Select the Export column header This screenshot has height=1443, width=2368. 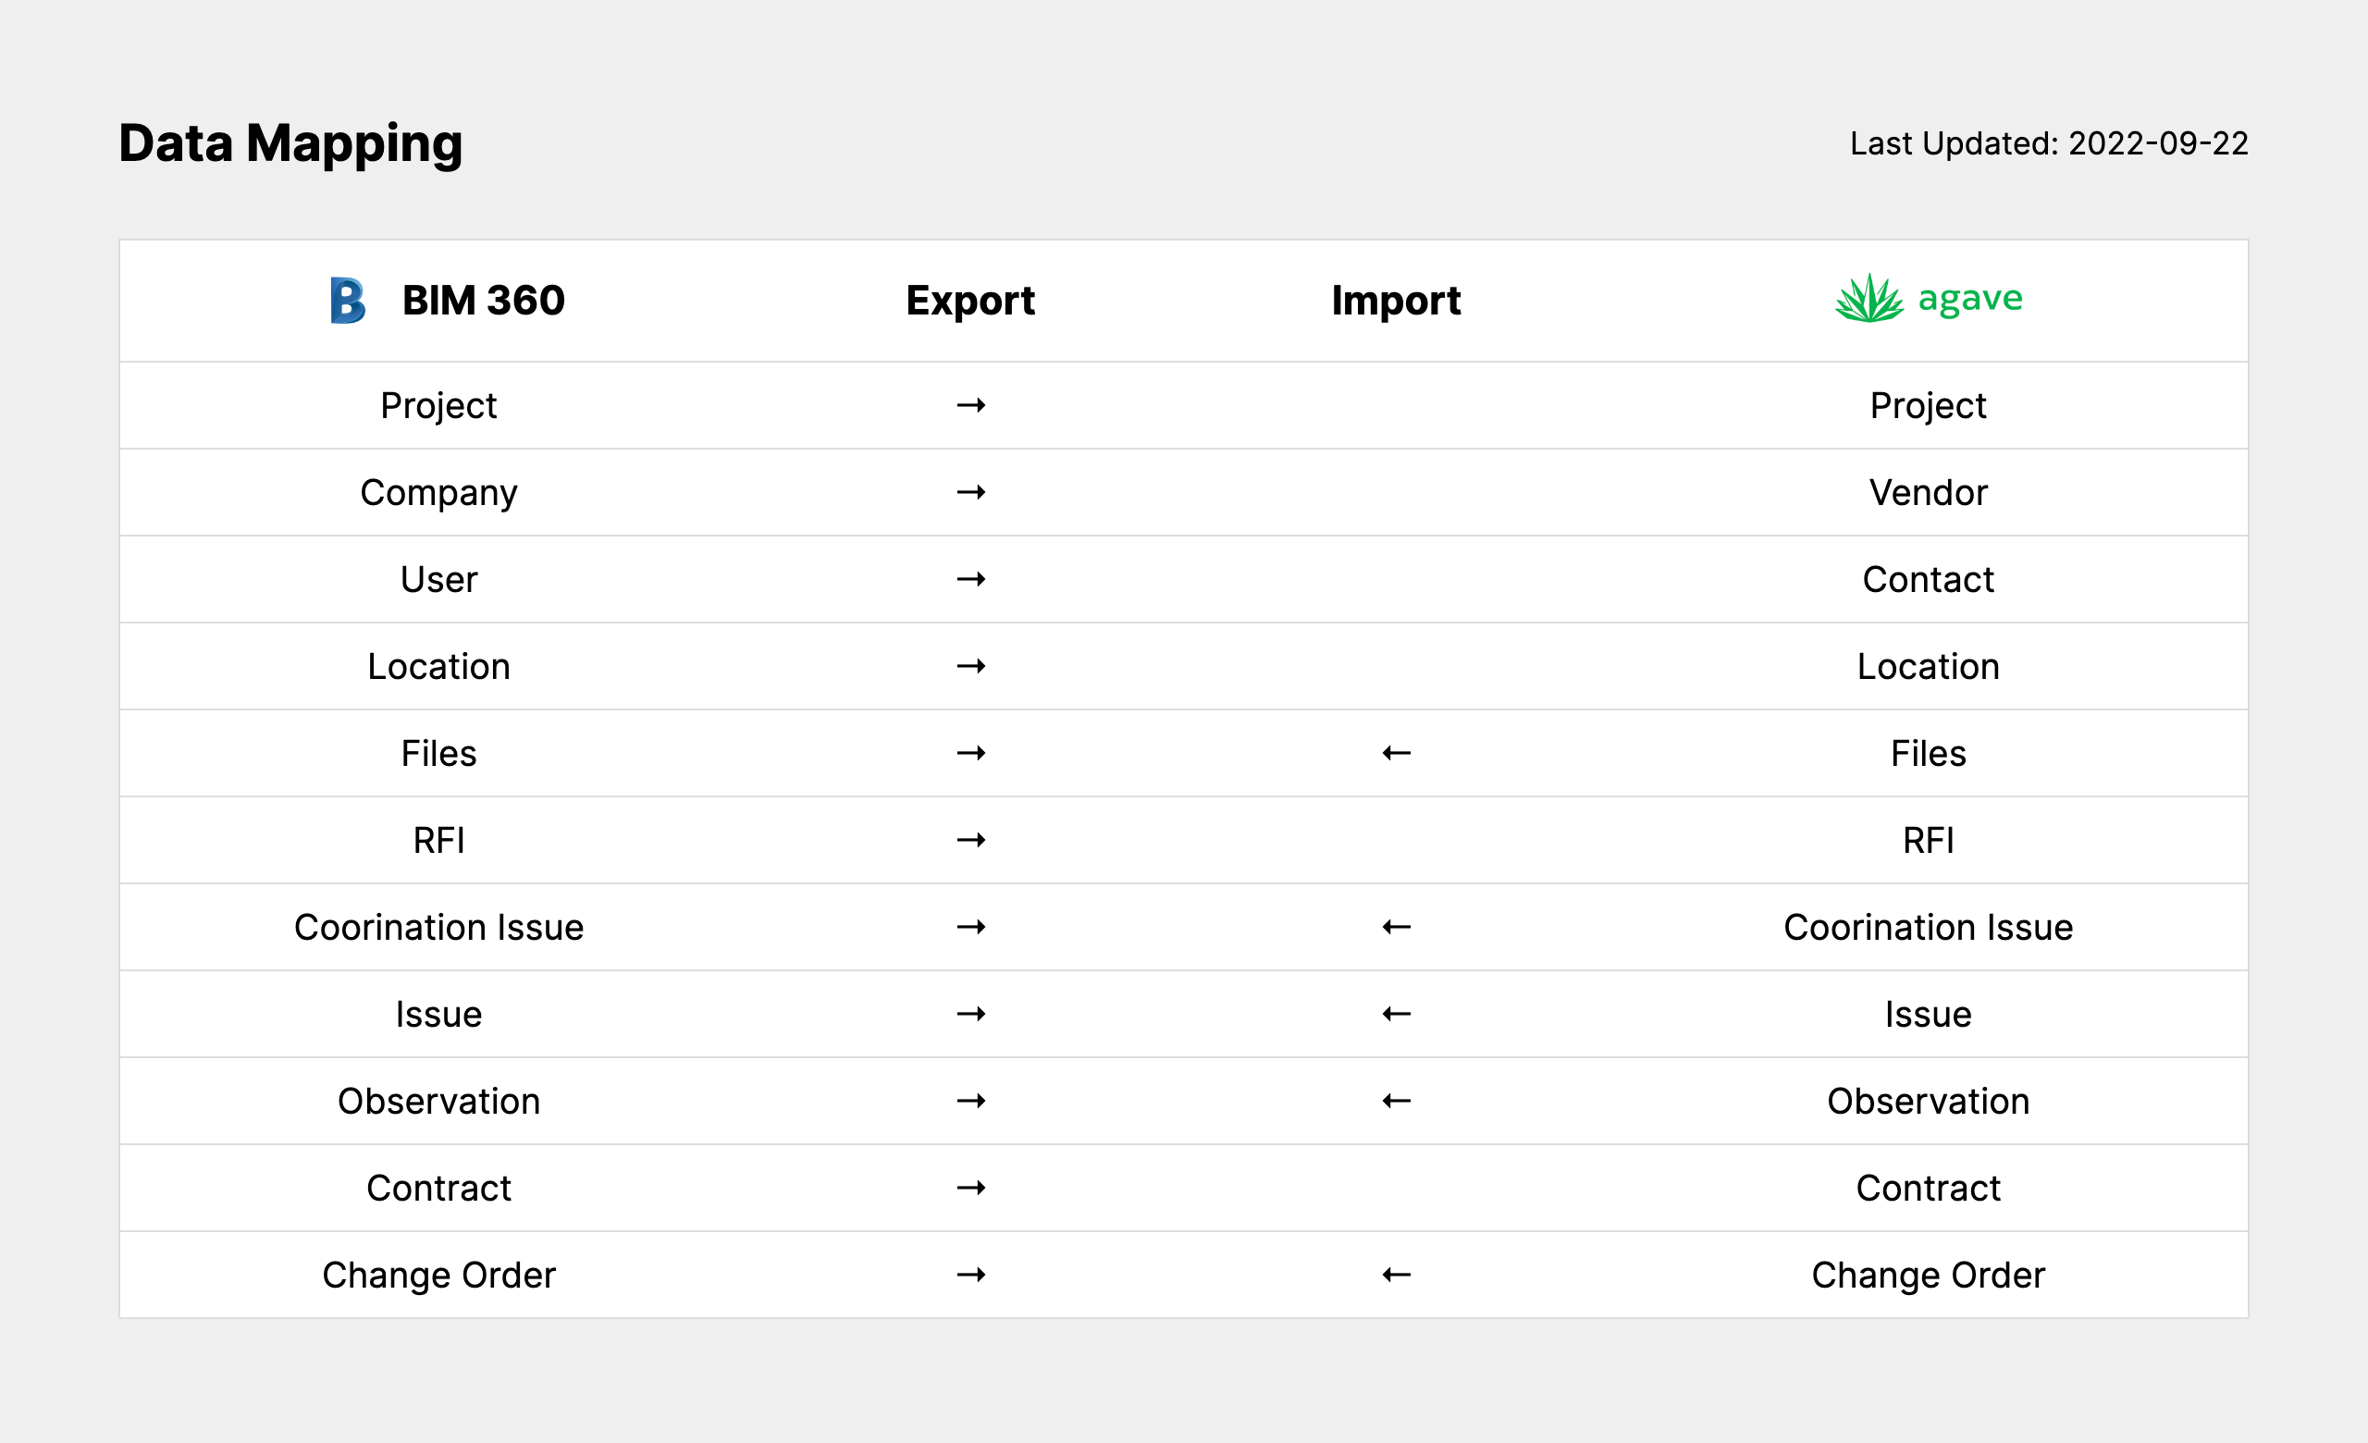(x=969, y=301)
